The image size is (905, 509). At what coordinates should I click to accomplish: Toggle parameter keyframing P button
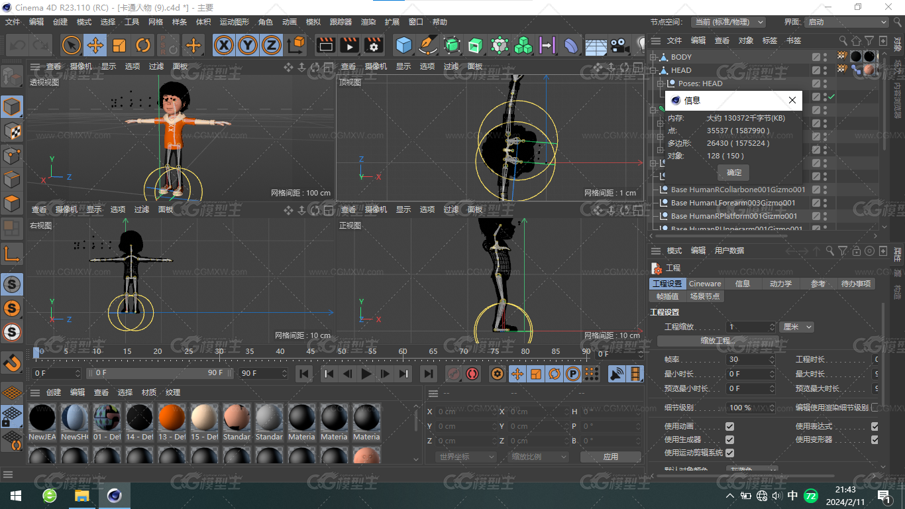coord(573,374)
